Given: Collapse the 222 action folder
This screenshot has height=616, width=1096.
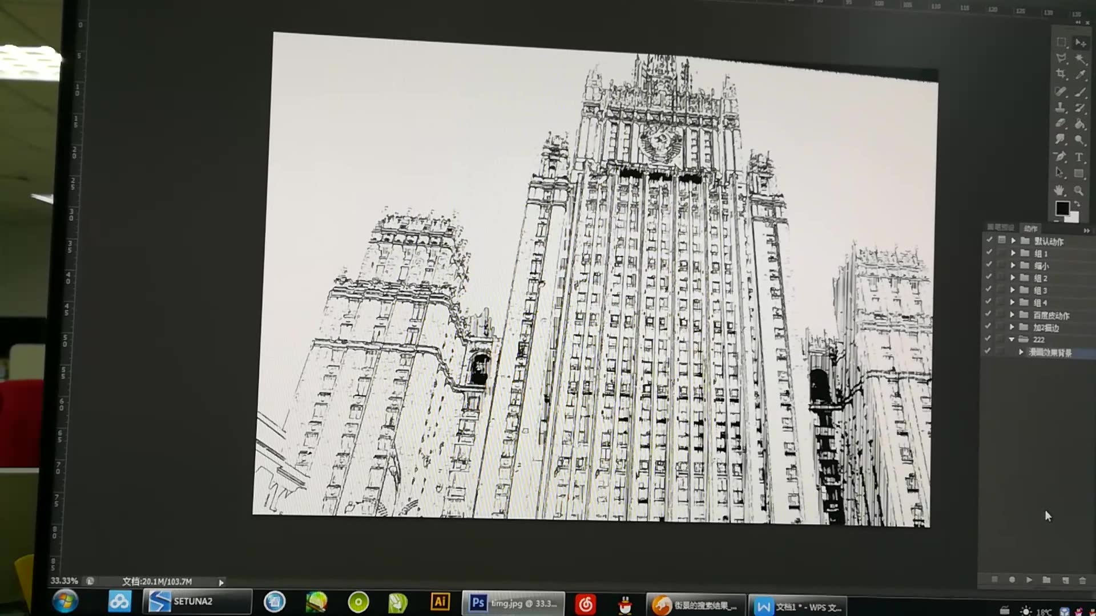Looking at the screenshot, I should click(1012, 339).
